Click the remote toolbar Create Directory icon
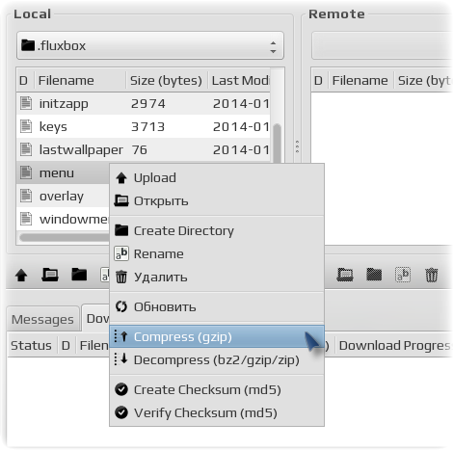 [374, 275]
